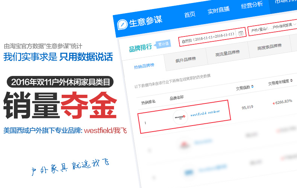Screen dimensions: 297x188
Task: Click the 累计值 tag next to 品牌排行
Action: [x=163, y=44]
